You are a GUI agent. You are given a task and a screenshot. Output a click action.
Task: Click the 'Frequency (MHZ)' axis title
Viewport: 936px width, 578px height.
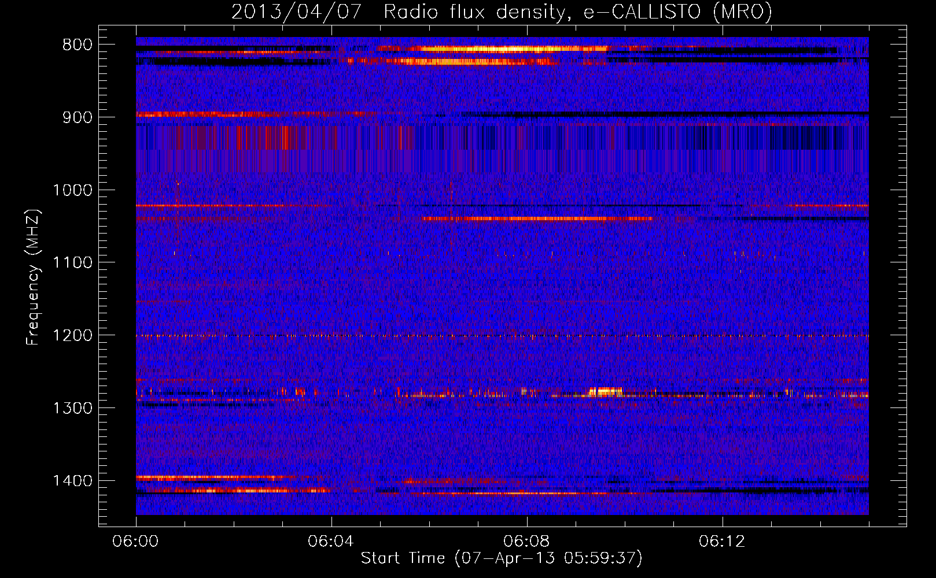click(33, 277)
